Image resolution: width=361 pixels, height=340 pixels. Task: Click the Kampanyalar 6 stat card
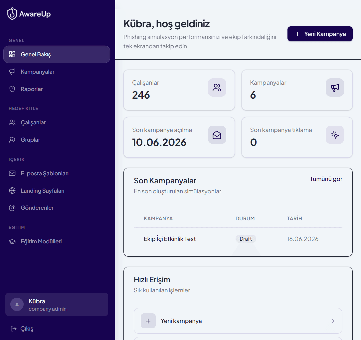[297, 90]
